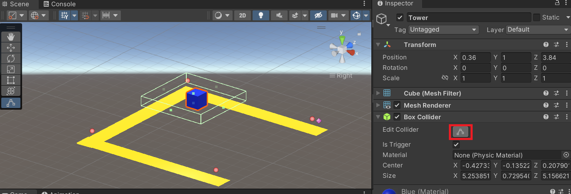Open the Tag dropdown showing Untagged
This screenshot has width=571, height=194.
[x=443, y=29]
